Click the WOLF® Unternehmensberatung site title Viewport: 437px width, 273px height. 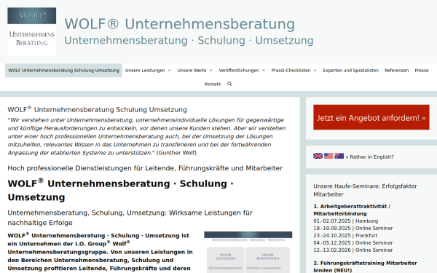point(180,24)
